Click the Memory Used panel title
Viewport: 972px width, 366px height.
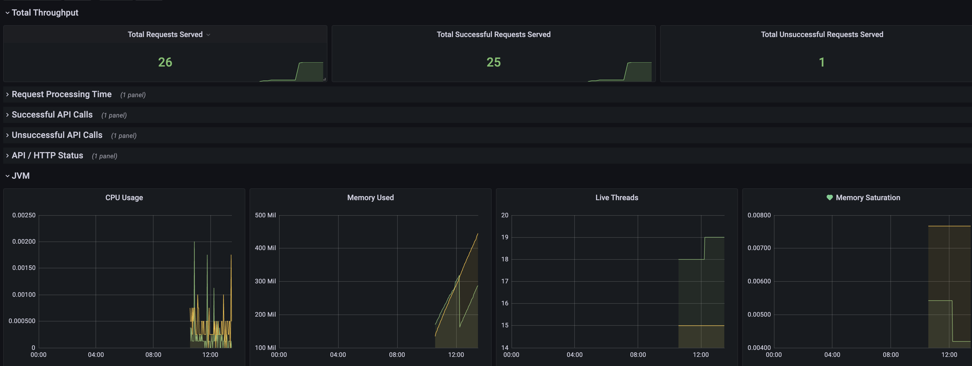370,198
